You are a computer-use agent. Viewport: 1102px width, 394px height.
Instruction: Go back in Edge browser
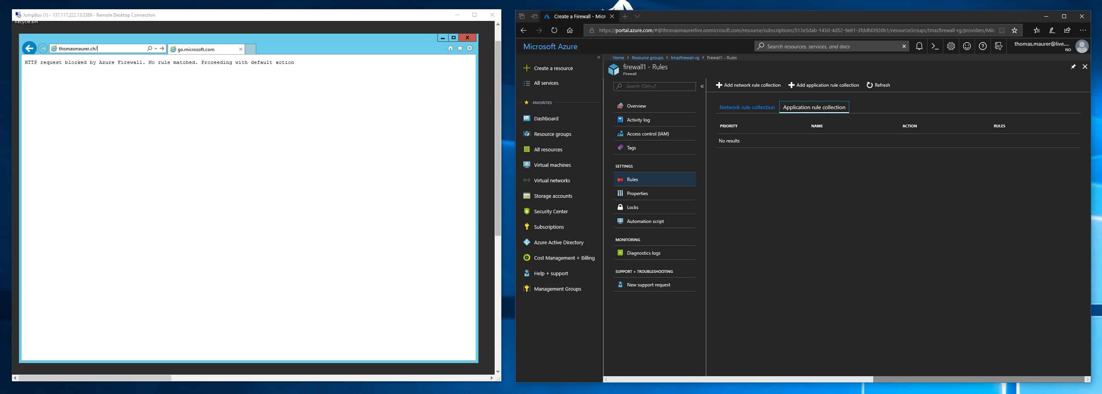(523, 30)
